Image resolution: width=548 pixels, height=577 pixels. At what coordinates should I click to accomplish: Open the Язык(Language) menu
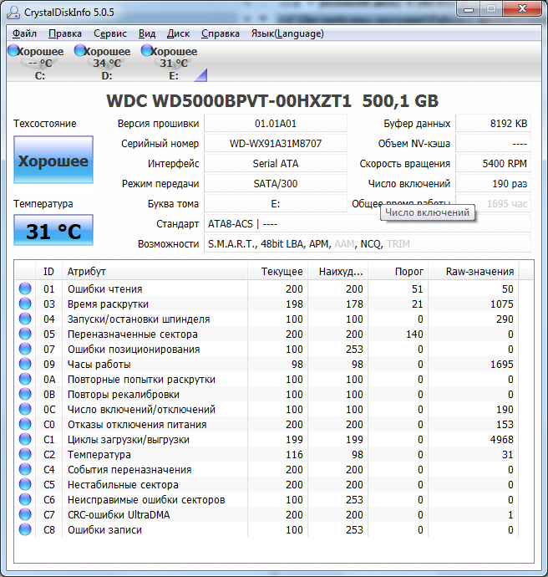(x=287, y=33)
